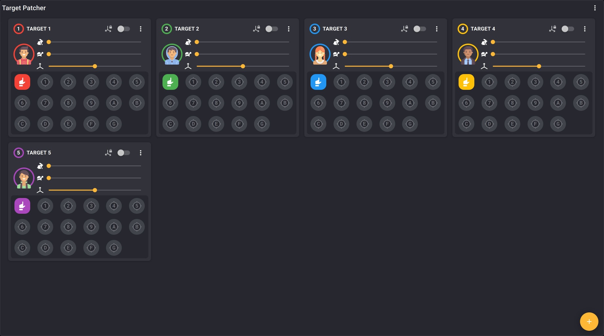Toggle the Target 3 switch on
604x336 pixels.
420,29
